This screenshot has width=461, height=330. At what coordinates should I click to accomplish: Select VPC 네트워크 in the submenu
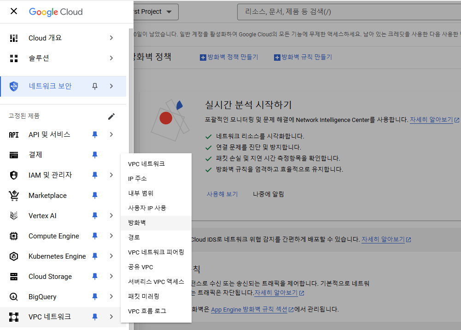pyautogui.click(x=156, y=164)
